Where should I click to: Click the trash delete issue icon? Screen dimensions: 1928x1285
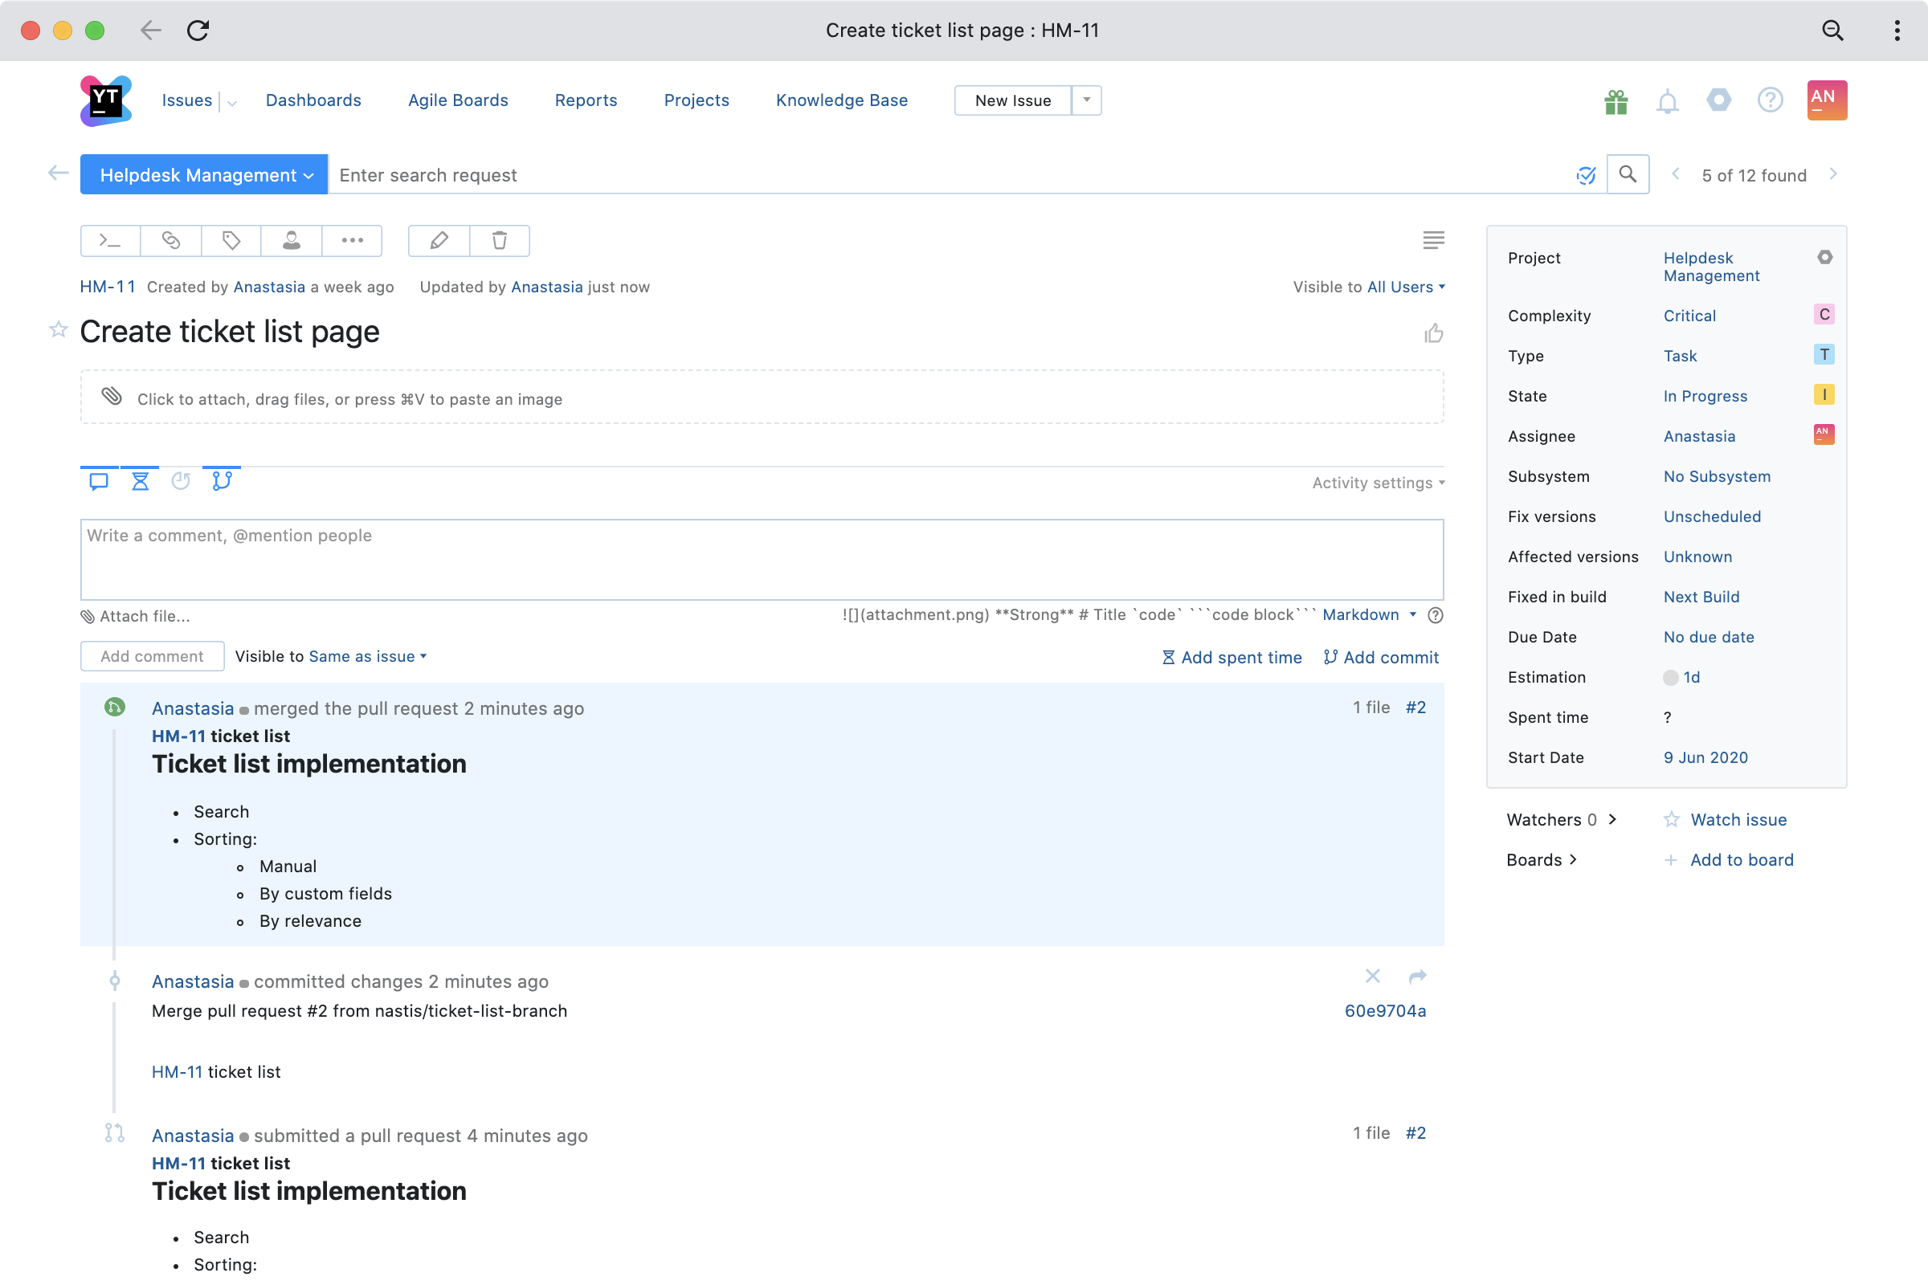(499, 241)
